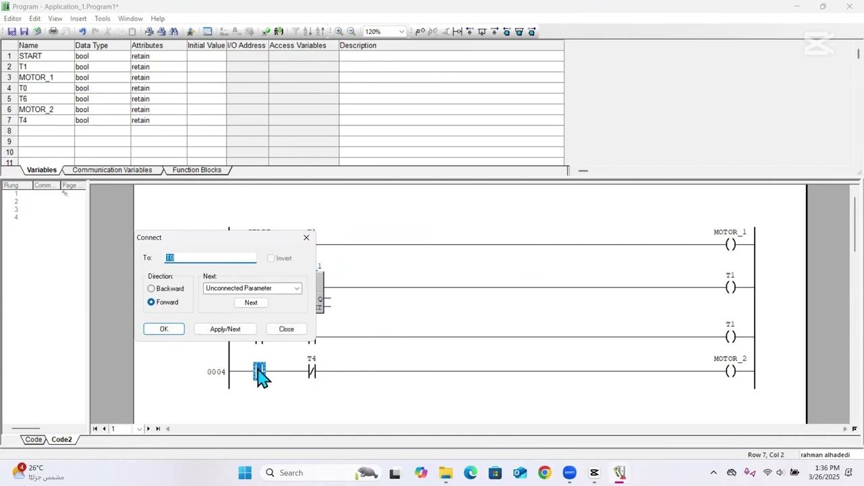Select the Forward direction radio button
Image resolution: width=864 pixels, height=486 pixels.
151,302
